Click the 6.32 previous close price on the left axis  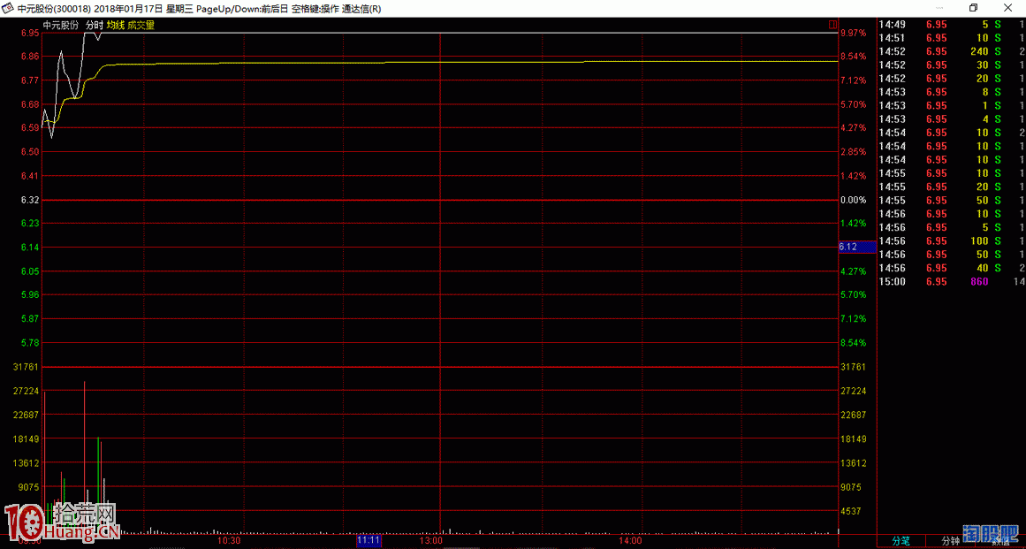(x=30, y=200)
